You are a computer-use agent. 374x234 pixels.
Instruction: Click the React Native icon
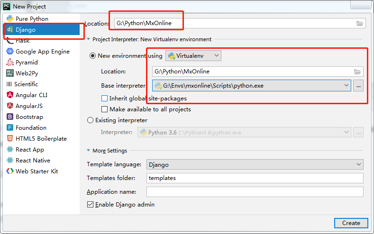pyautogui.click(x=10, y=160)
